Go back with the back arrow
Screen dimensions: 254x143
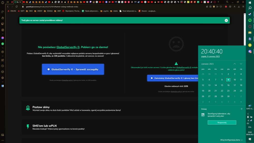8,7
